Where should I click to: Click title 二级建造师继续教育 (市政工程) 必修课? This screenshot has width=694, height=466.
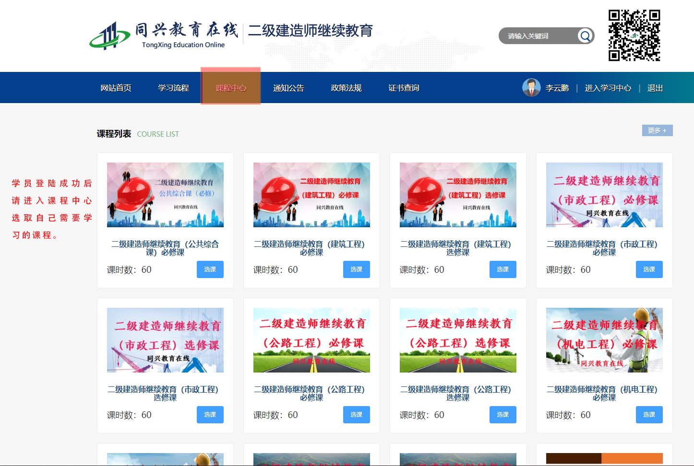(x=604, y=248)
